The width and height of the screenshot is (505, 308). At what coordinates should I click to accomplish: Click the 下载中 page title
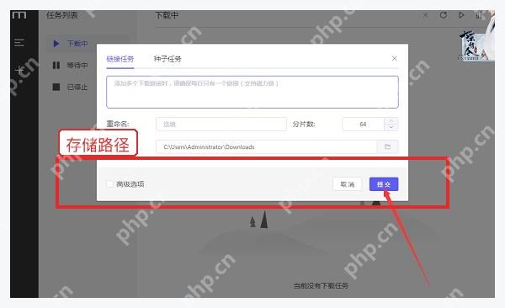(x=167, y=15)
